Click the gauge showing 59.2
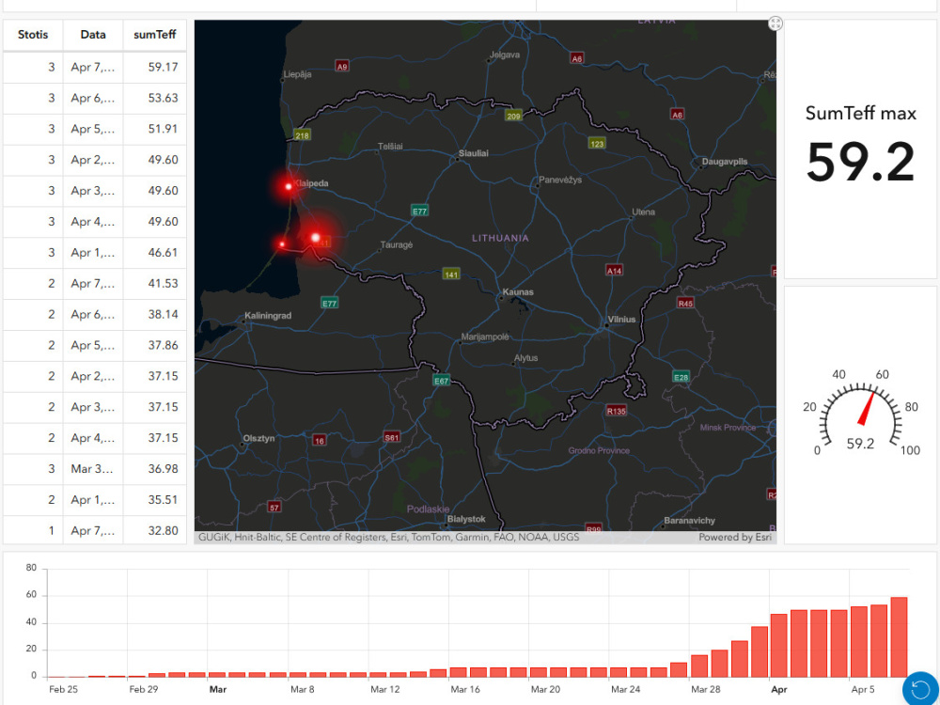Screen dimensions: 940x705 (x=860, y=414)
